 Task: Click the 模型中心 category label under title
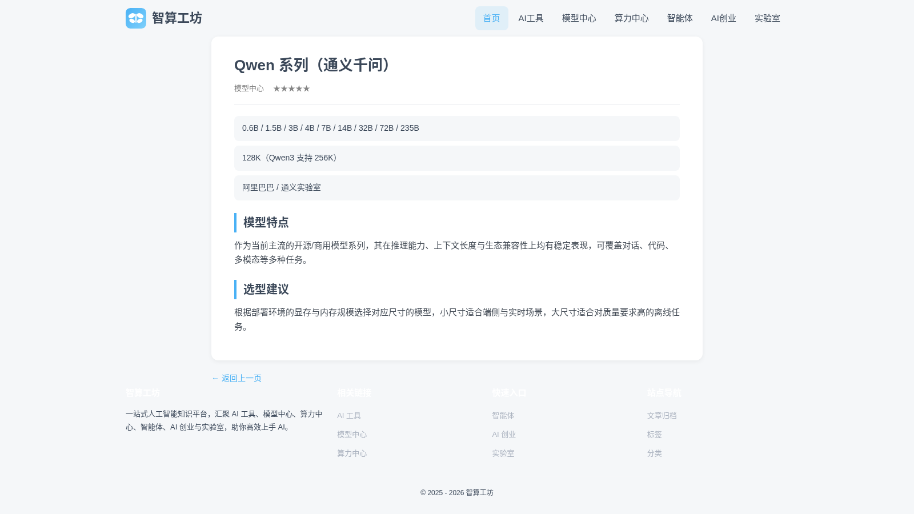point(249,89)
